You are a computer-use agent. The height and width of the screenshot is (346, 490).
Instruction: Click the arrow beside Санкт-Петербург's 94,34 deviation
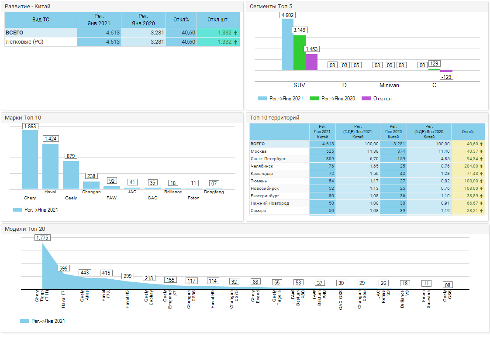point(481,159)
